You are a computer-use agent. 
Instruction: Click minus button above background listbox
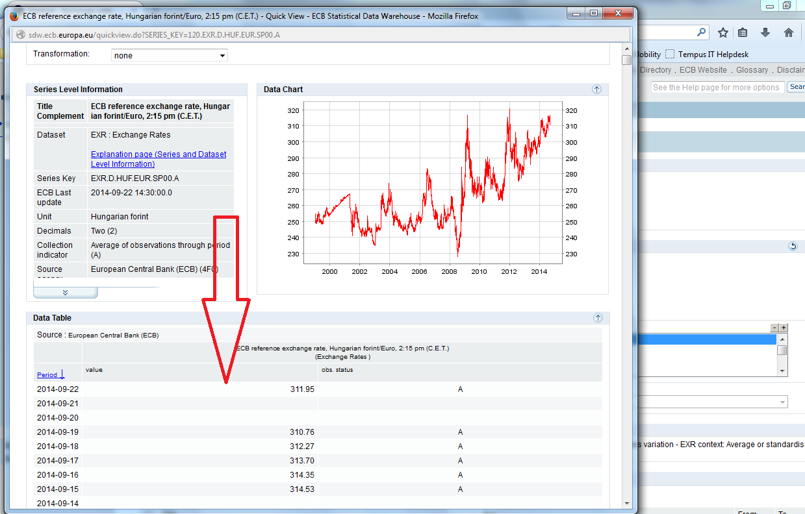774,328
